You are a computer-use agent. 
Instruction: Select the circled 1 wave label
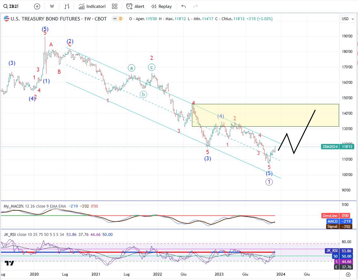(269, 182)
